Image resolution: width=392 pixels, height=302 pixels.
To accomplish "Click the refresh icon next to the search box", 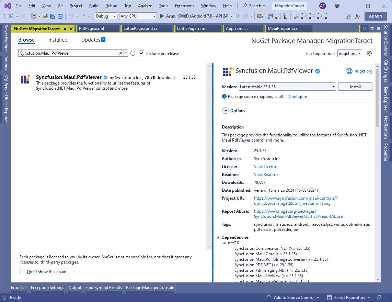I will point(133,53).
